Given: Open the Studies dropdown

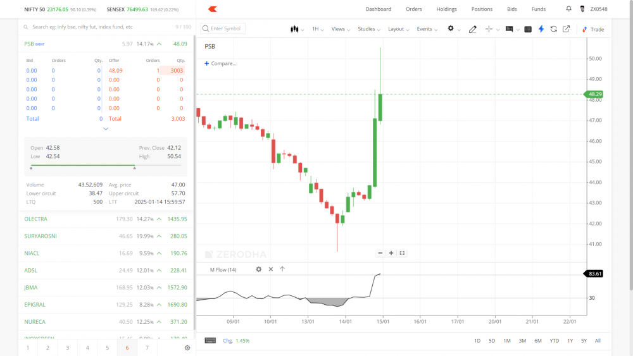Looking at the screenshot, I should coord(369,29).
